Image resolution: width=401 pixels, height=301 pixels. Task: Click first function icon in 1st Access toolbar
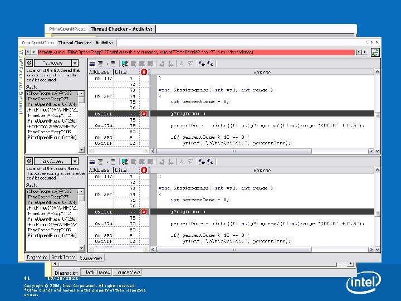(x=202, y=64)
